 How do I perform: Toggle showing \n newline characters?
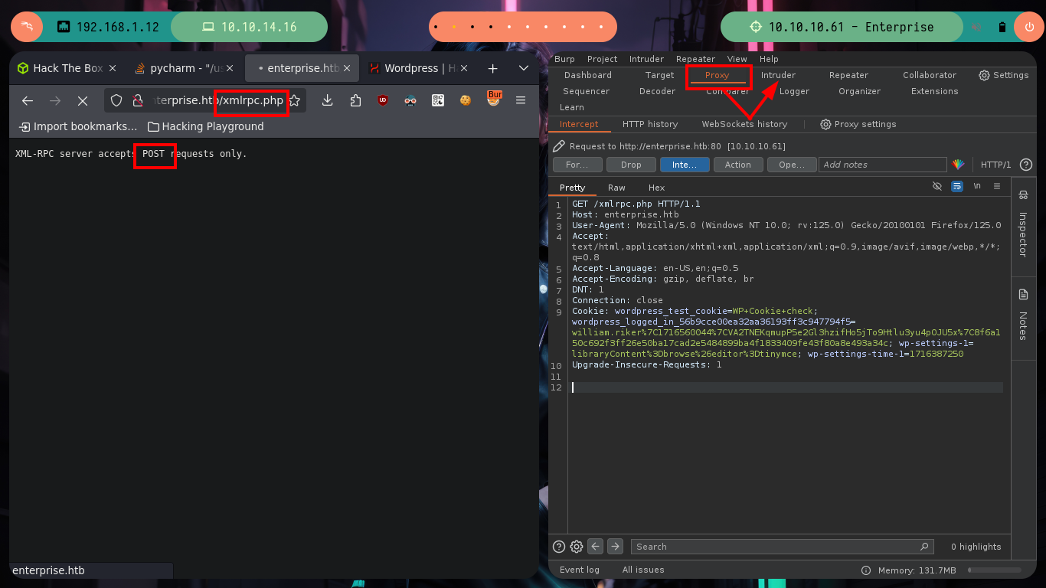[977, 186]
